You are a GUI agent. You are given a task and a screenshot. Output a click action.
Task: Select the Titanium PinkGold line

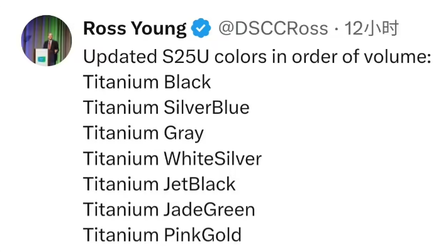pos(162,235)
